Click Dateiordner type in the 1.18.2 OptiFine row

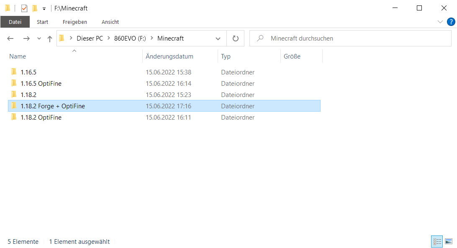click(x=238, y=118)
